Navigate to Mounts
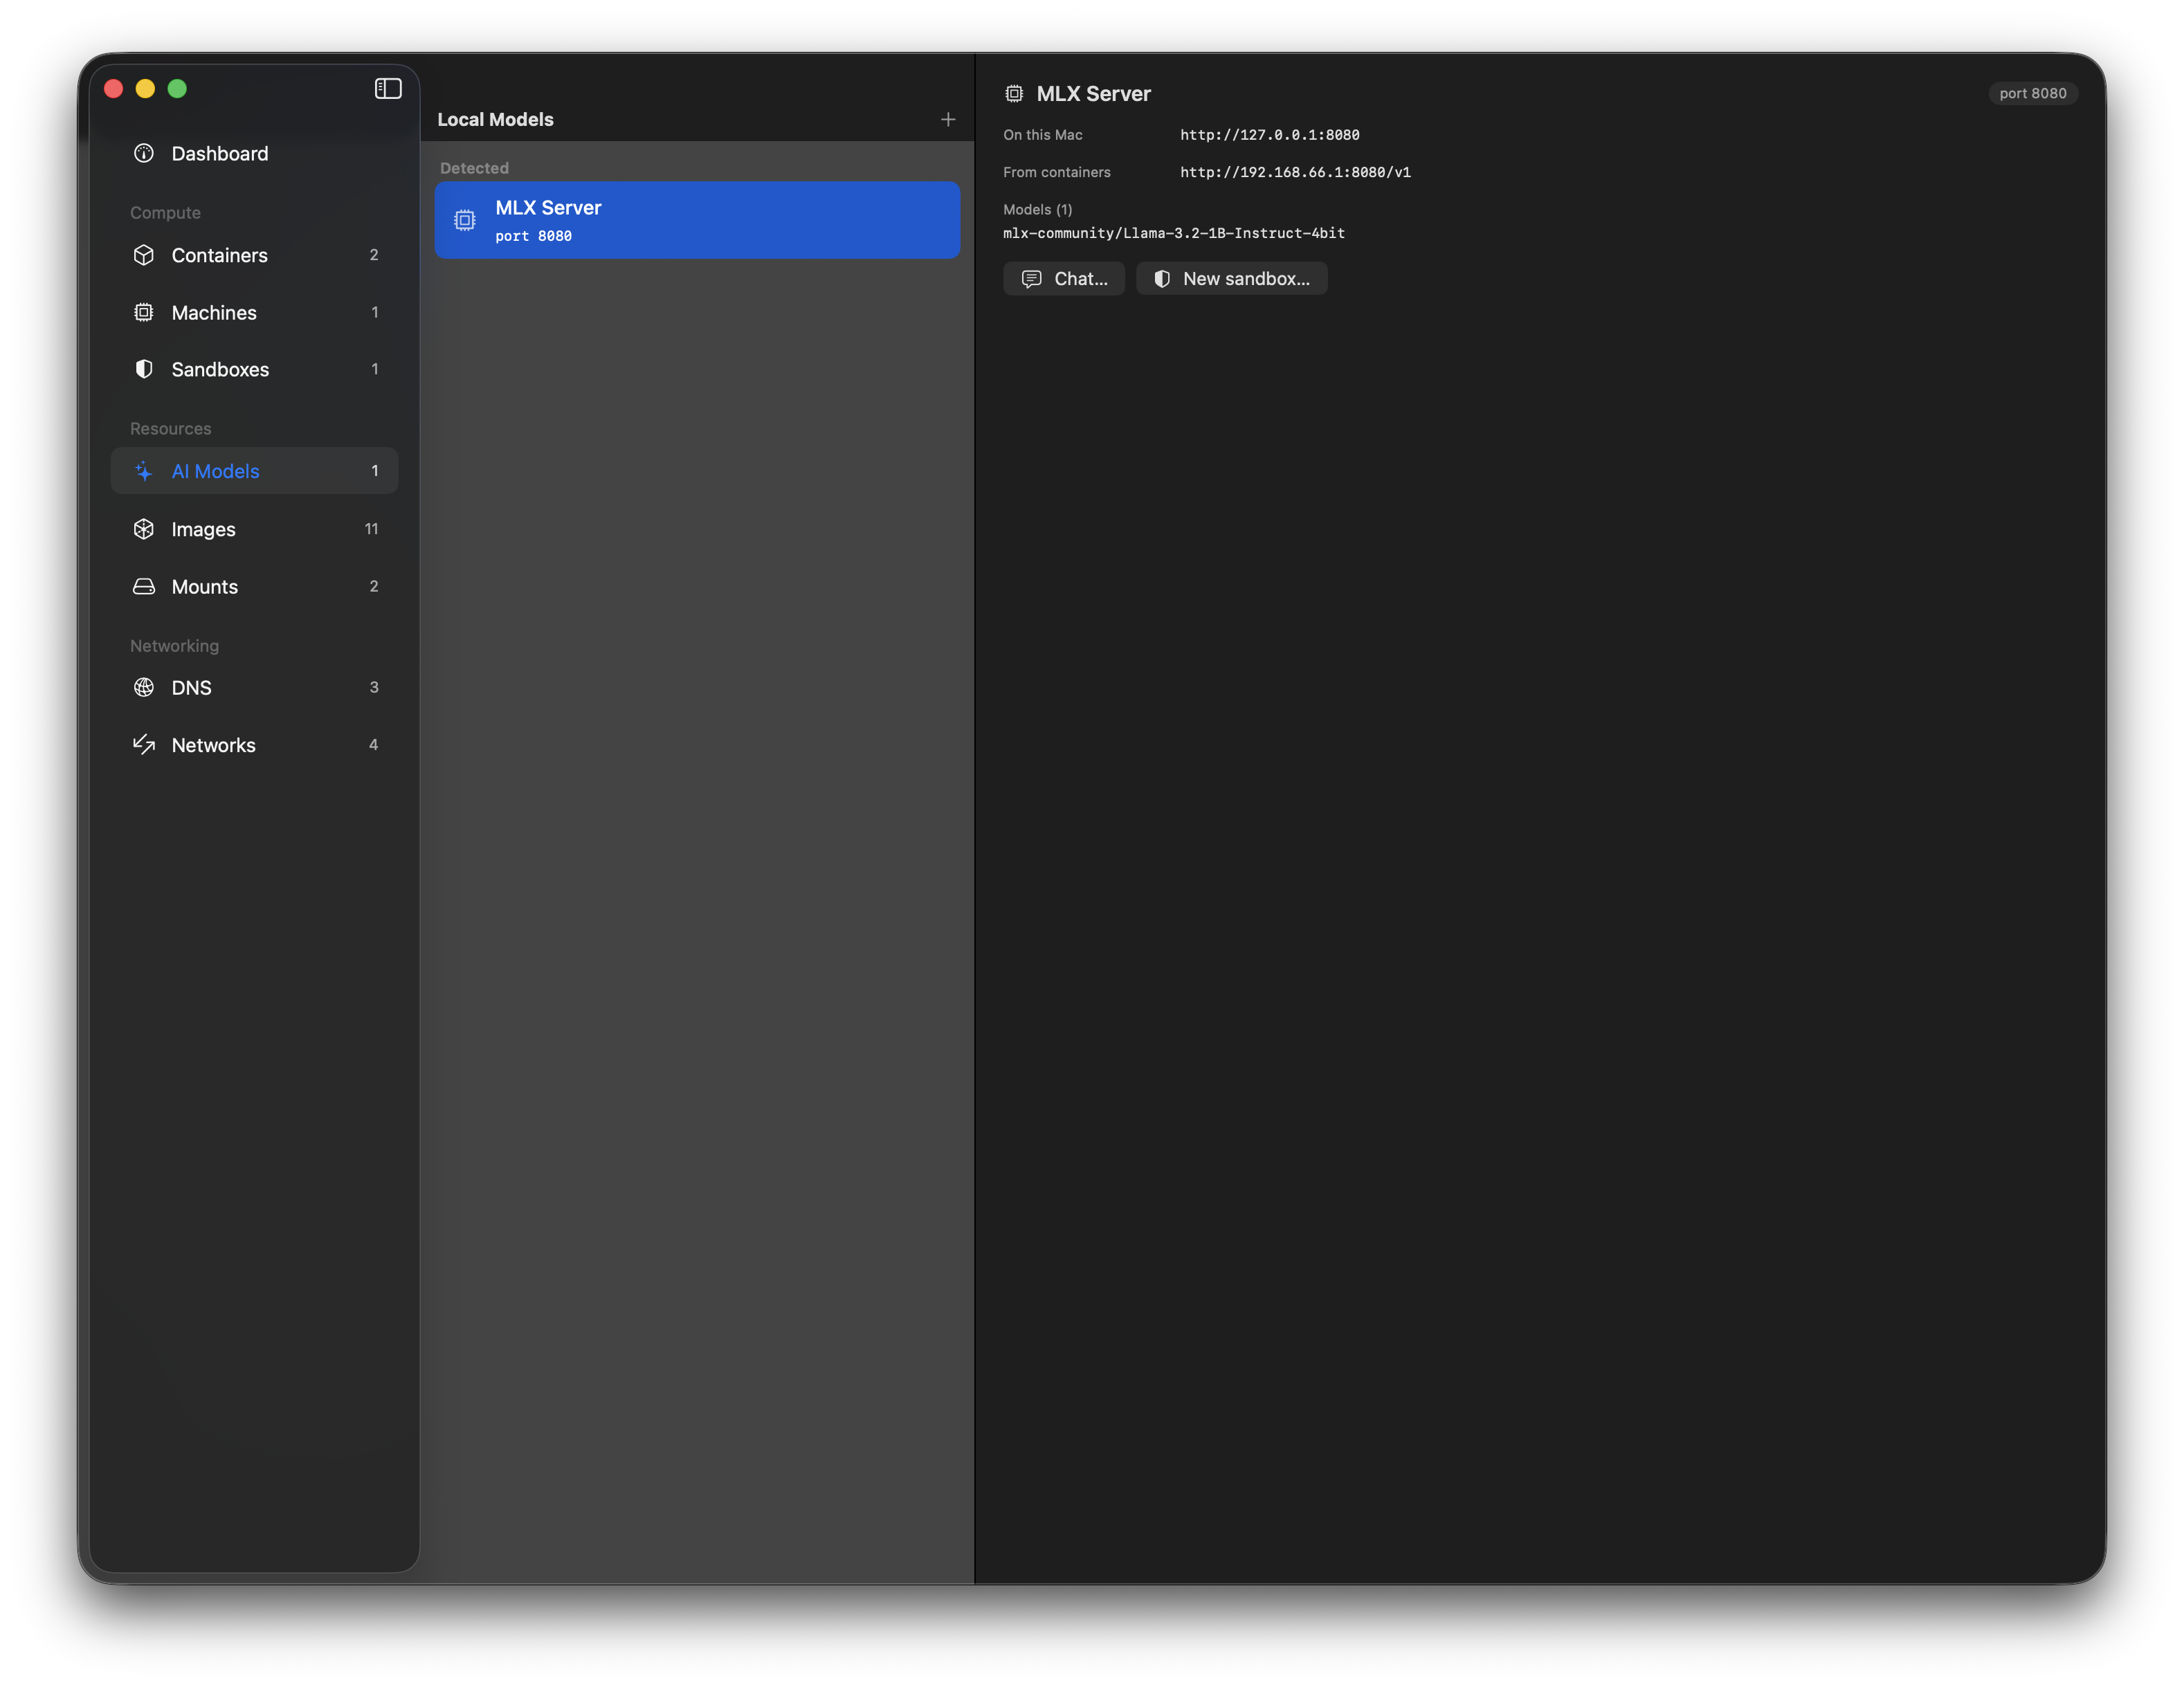Viewport: 2184px width, 1687px height. point(254,586)
